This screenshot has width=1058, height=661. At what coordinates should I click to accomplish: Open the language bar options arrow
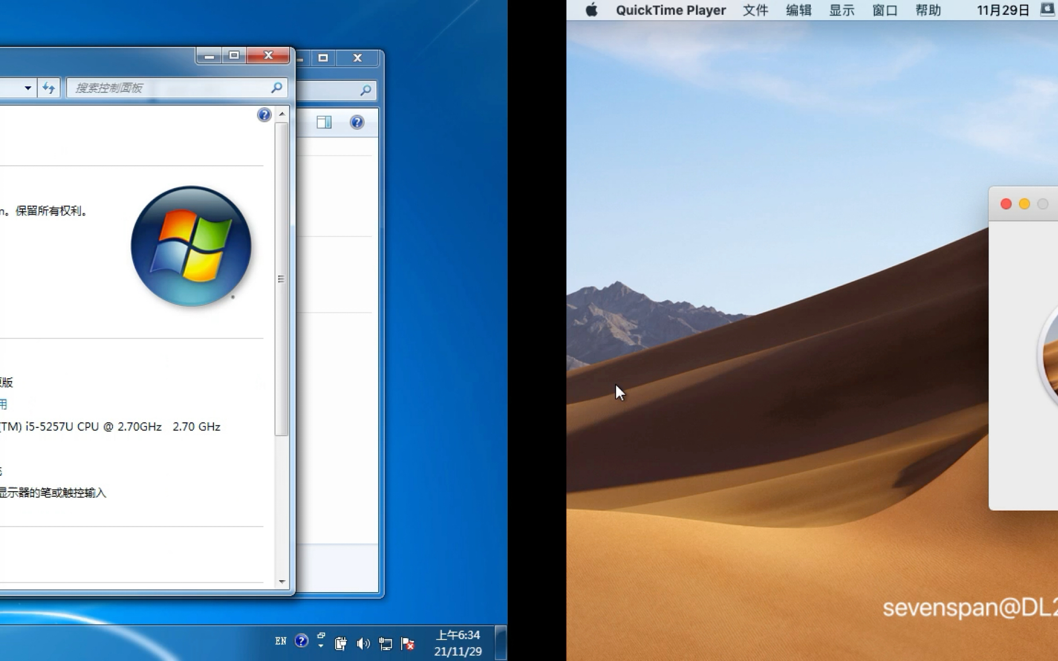tap(321, 646)
